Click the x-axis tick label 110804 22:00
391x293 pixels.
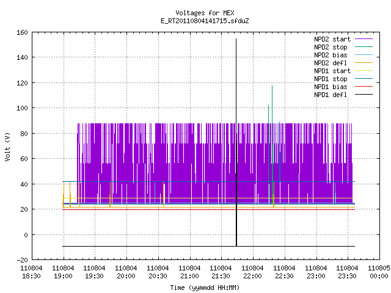[x=252, y=272]
